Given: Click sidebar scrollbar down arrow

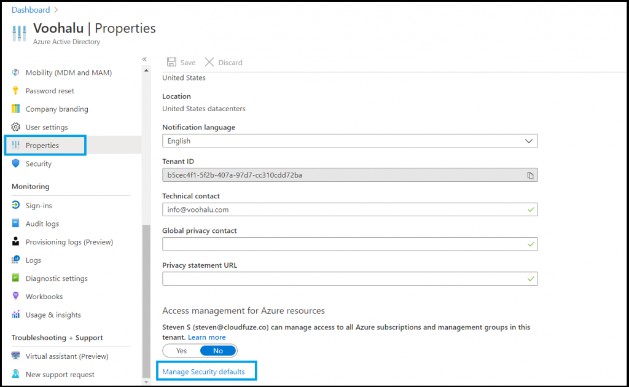Looking at the screenshot, I should click(x=146, y=382).
